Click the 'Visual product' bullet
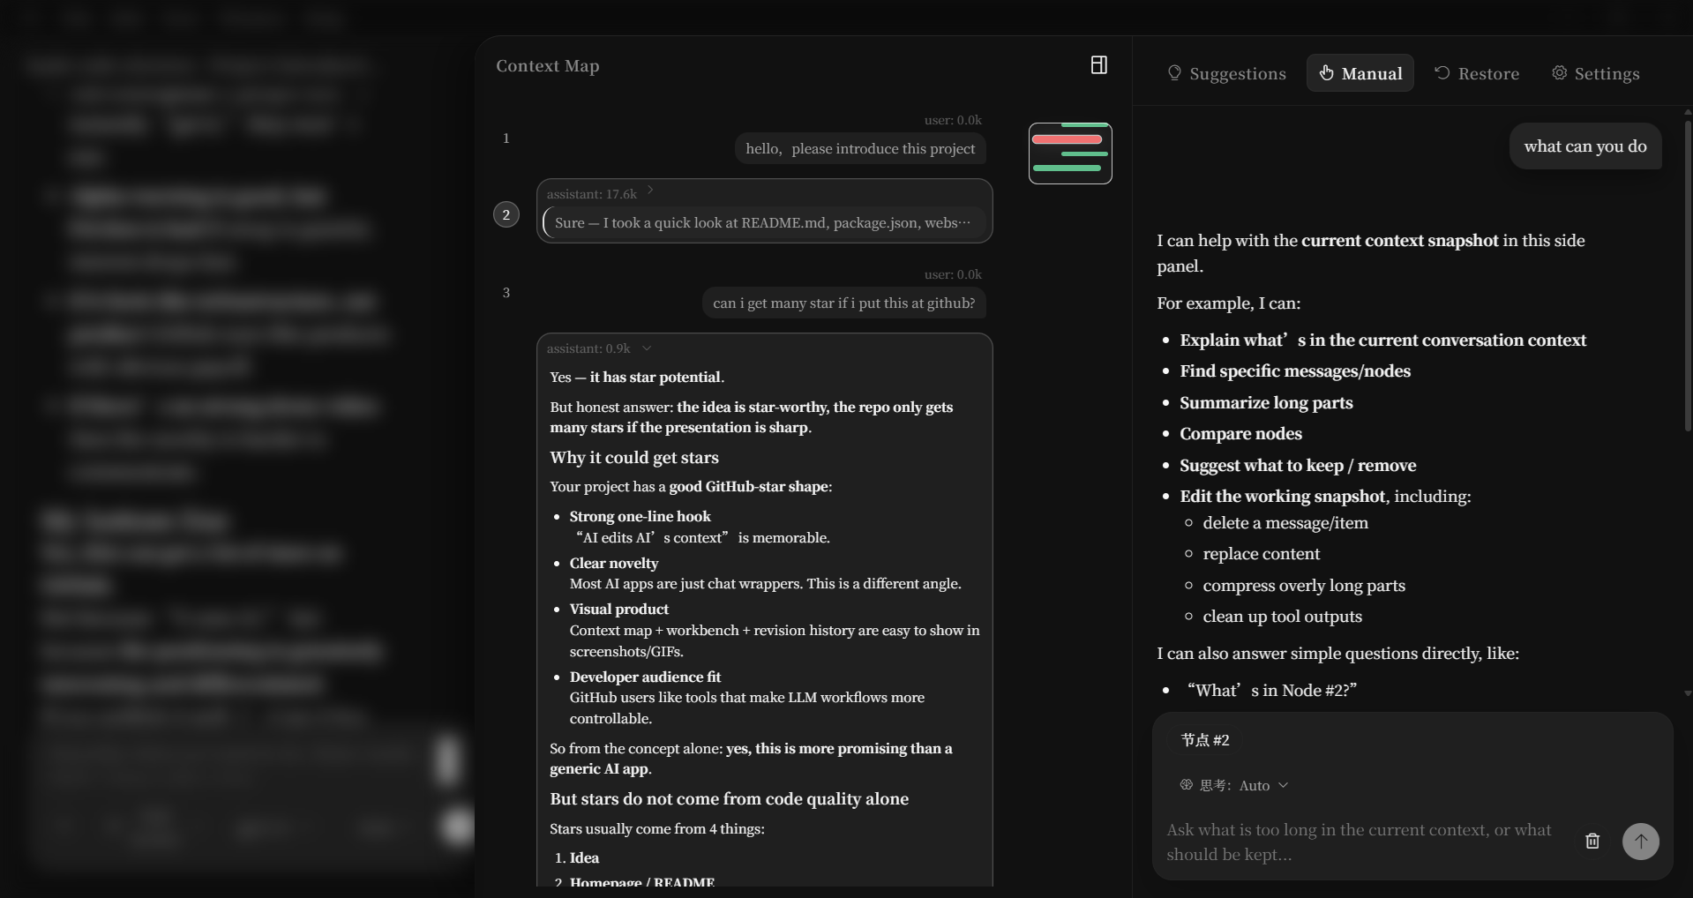Screen dimensions: 1693x898 coord(619,610)
